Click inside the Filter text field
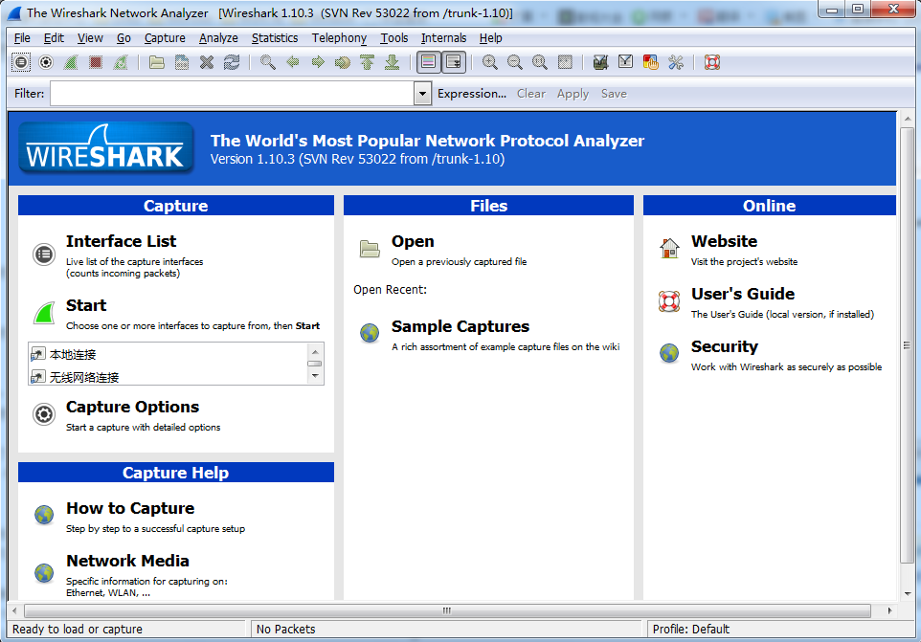 pos(233,94)
